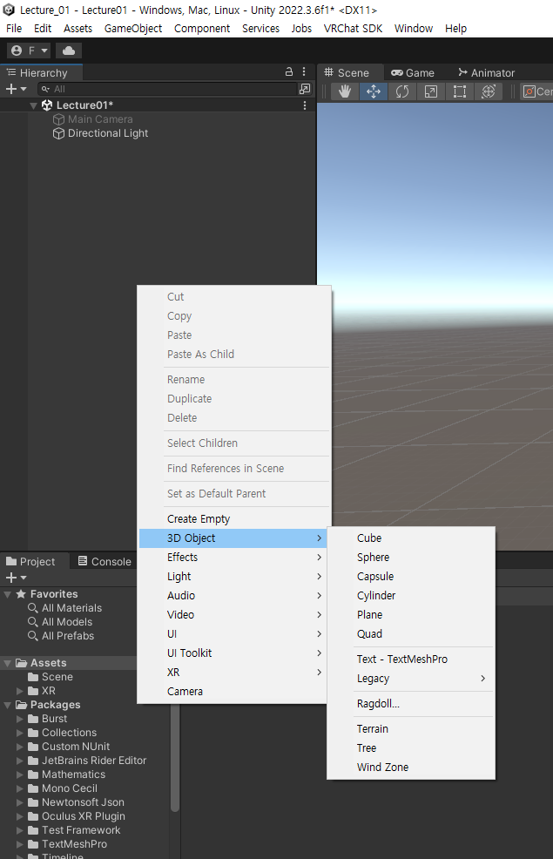Open the Hierarchy create plus dropdown
The width and height of the screenshot is (553, 859).
[x=16, y=89]
